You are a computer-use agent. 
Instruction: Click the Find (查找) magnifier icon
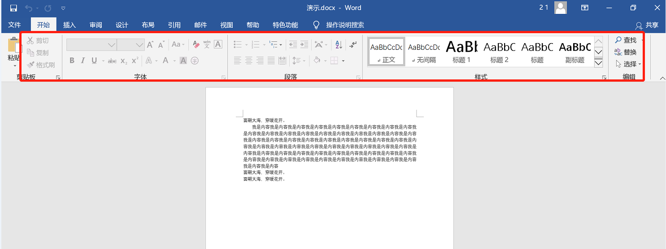pos(618,40)
